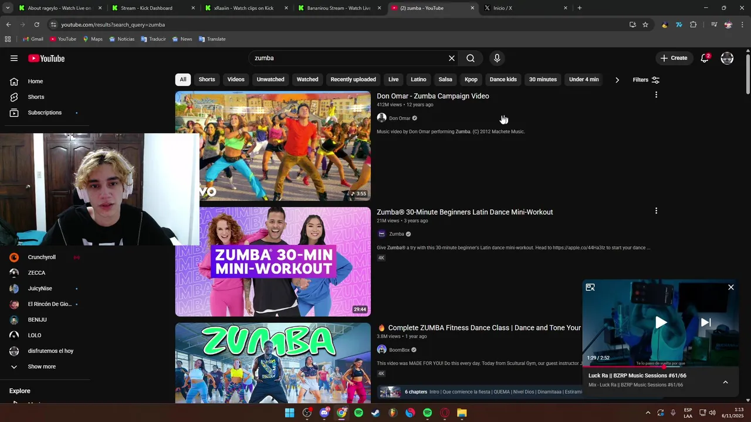Screen dimensions: 751x422
Task: Click the YouTube logo
Action: (46, 58)
